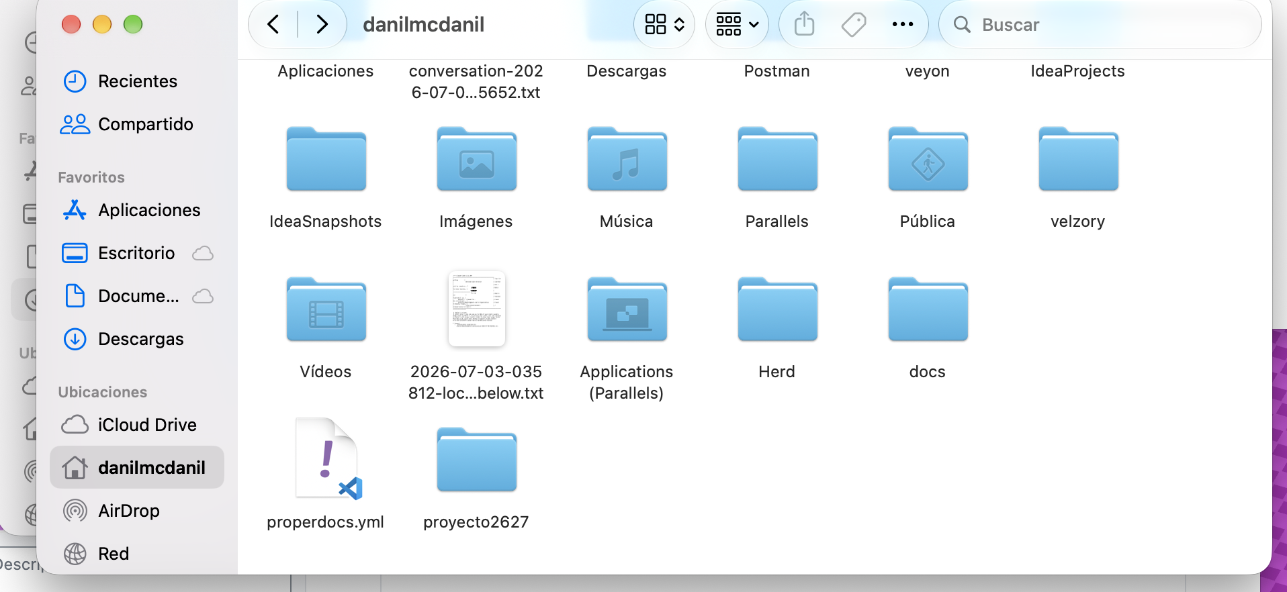Open Aplicaciones in sidebar Favoritos
The height and width of the screenshot is (592, 1287).
click(x=137, y=210)
